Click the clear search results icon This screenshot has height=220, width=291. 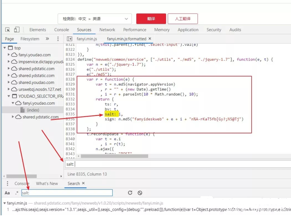(x=140, y=193)
